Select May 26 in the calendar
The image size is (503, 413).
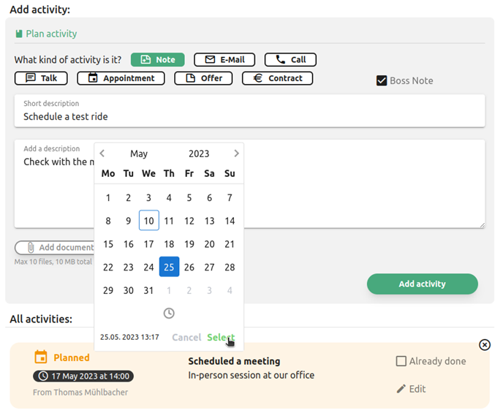coord(189,267)
